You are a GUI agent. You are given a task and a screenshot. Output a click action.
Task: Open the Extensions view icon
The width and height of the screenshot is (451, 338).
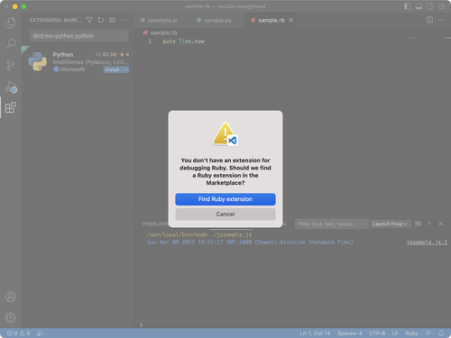click(11, 107)
